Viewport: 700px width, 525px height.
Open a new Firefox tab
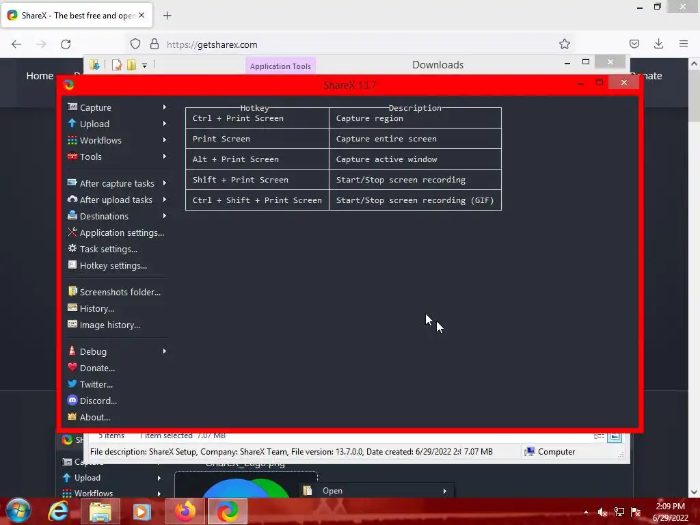[x=167, y=16]
